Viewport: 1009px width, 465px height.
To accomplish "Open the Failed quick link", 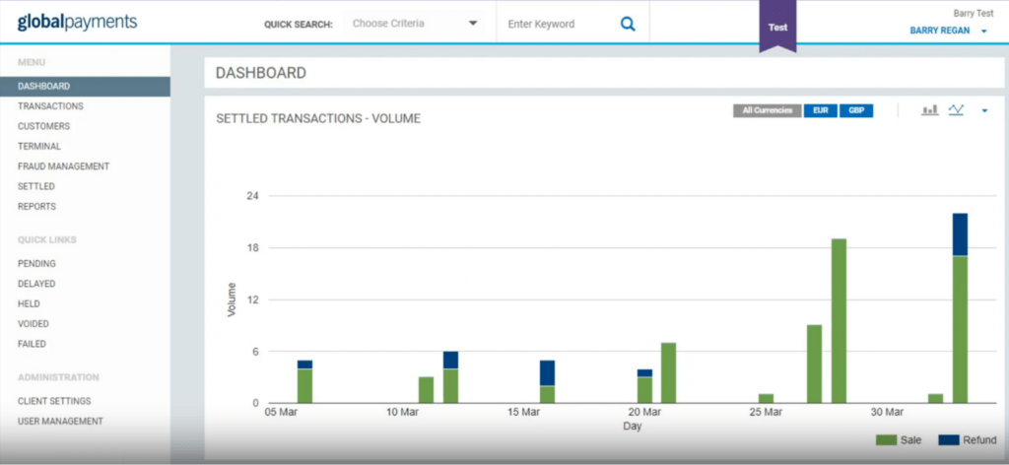I will click(x=33, y=344).
